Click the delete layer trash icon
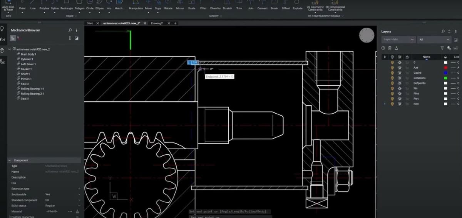Image resolution: width=462 pixels, height=218 pixels. pyautogui.click(x=390, y=48)
